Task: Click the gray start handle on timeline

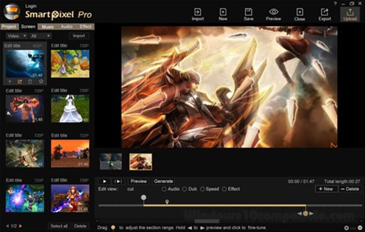Action: (x=144, y=198)
